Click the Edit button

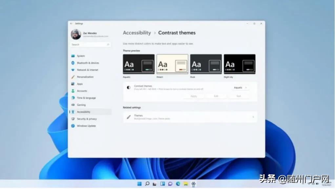point(217,96)
